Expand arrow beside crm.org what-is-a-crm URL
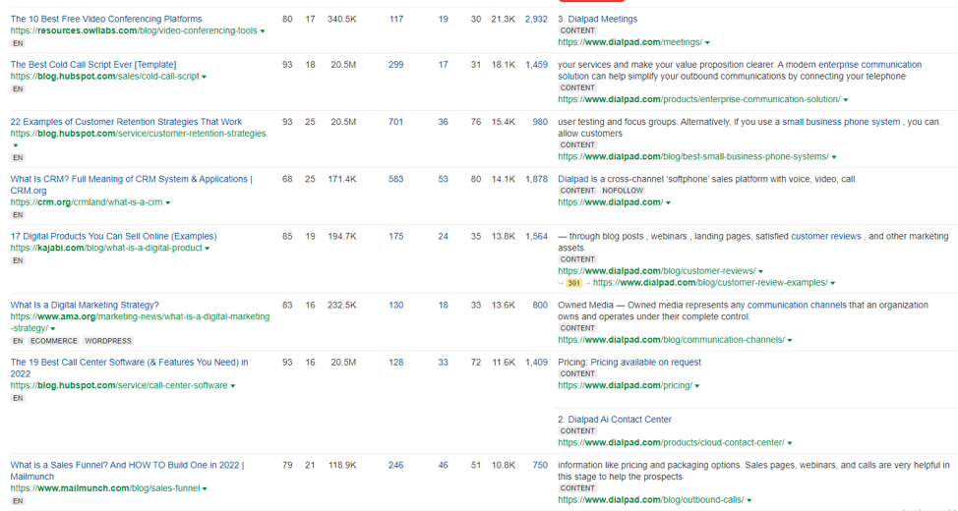Screen dimensions: 958x511 pos(168,202)
